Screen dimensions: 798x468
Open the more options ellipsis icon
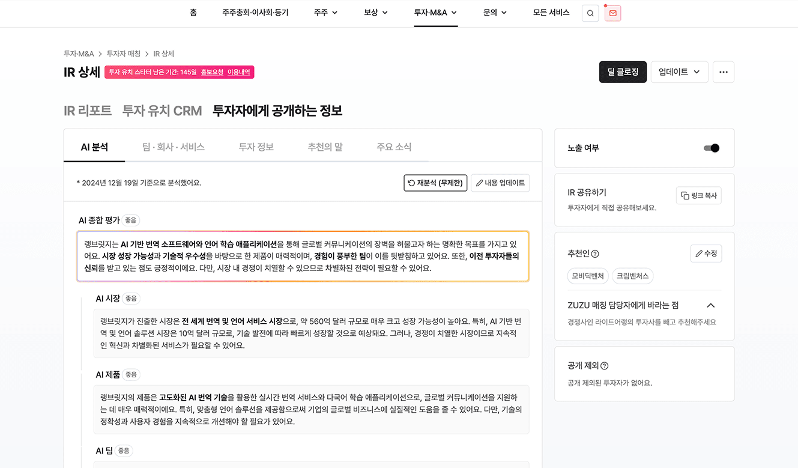click(724, 71)
